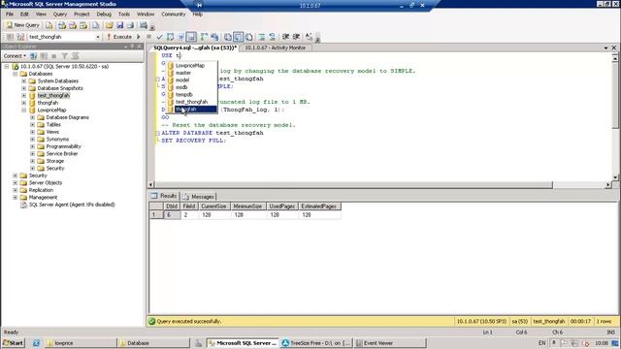
Task: Start debugging with the green arrow
Action: point(139,37)
